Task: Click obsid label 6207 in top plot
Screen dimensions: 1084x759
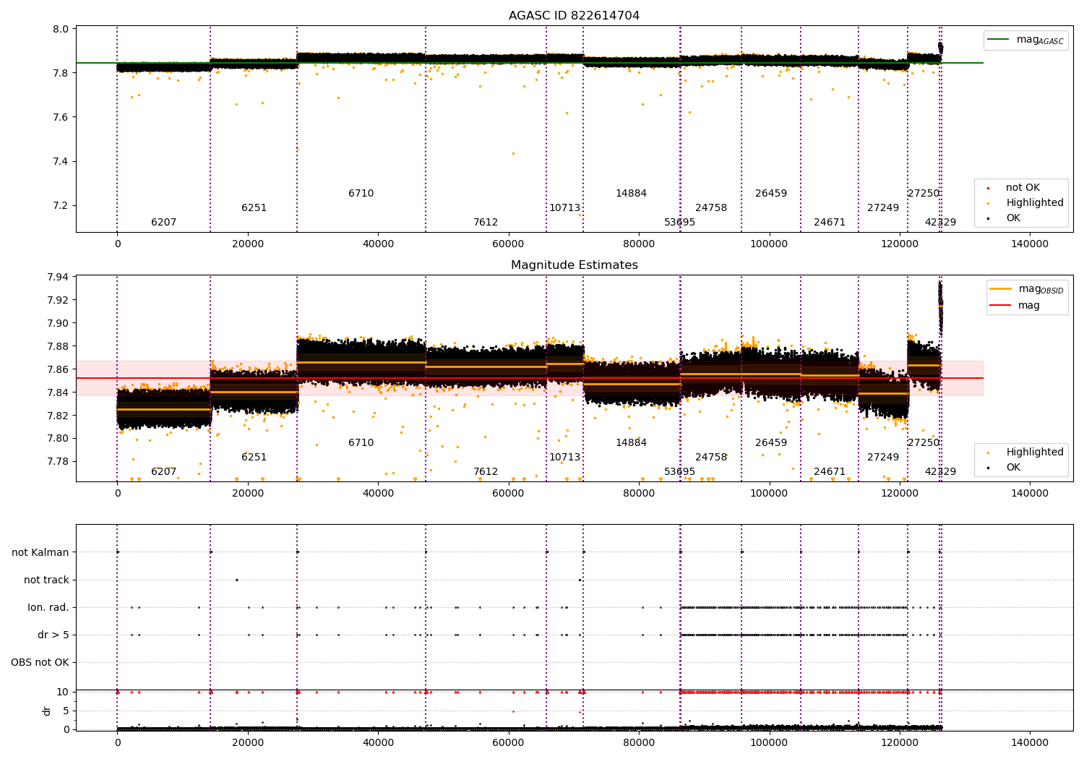Action: click(163, 223)
